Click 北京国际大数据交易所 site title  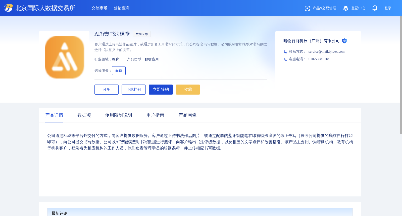click(x=45, y=8)
